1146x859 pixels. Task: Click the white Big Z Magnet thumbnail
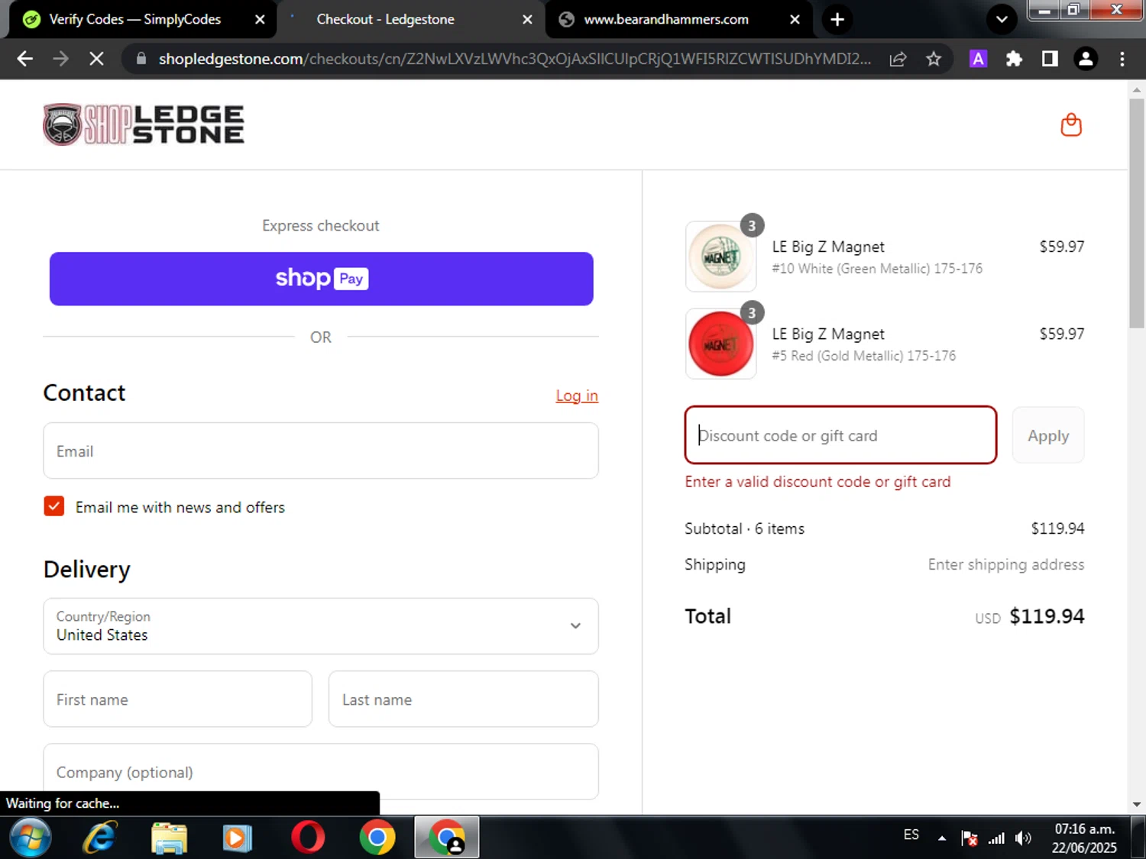[x=720, y=257]
